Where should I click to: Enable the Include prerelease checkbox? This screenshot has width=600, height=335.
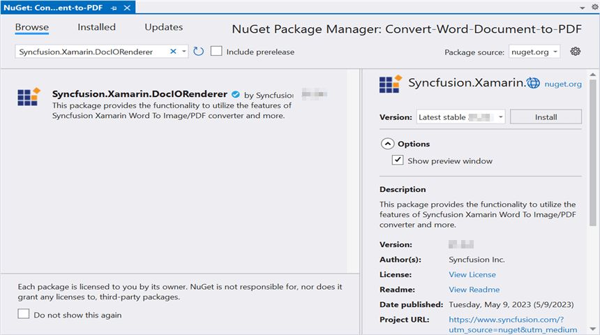pyautogui.click(x=216, y=51)
